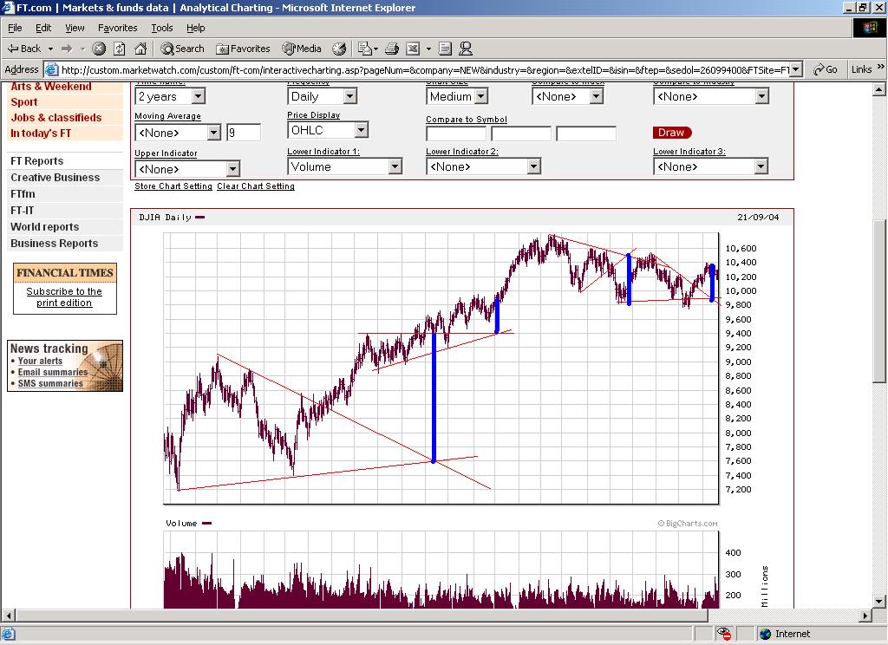Screen dimensions: 888x645
Task: Open the Sport sidebar link
Action: (x=23, y=102)
